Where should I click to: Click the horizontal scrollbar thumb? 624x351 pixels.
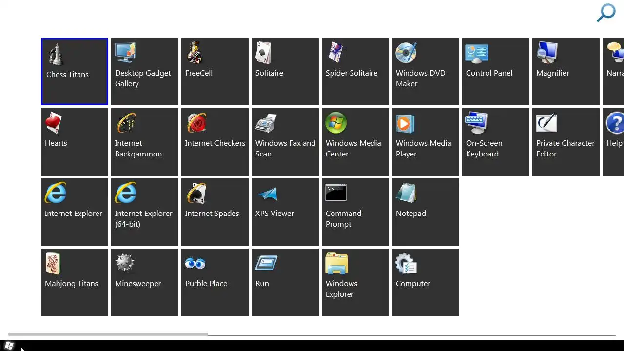[108, 334]
